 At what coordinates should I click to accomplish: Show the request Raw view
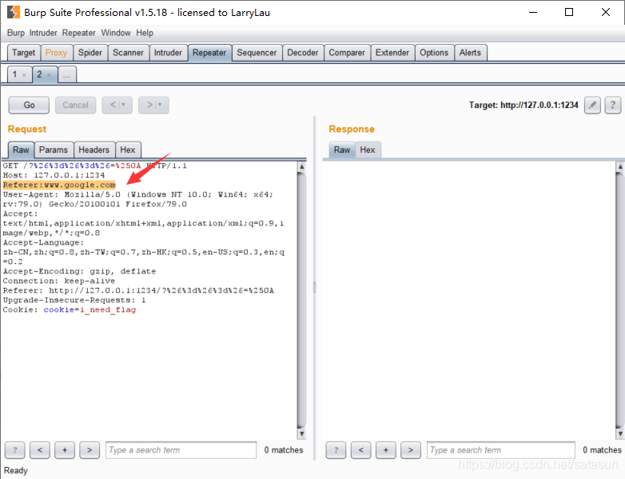21,150
